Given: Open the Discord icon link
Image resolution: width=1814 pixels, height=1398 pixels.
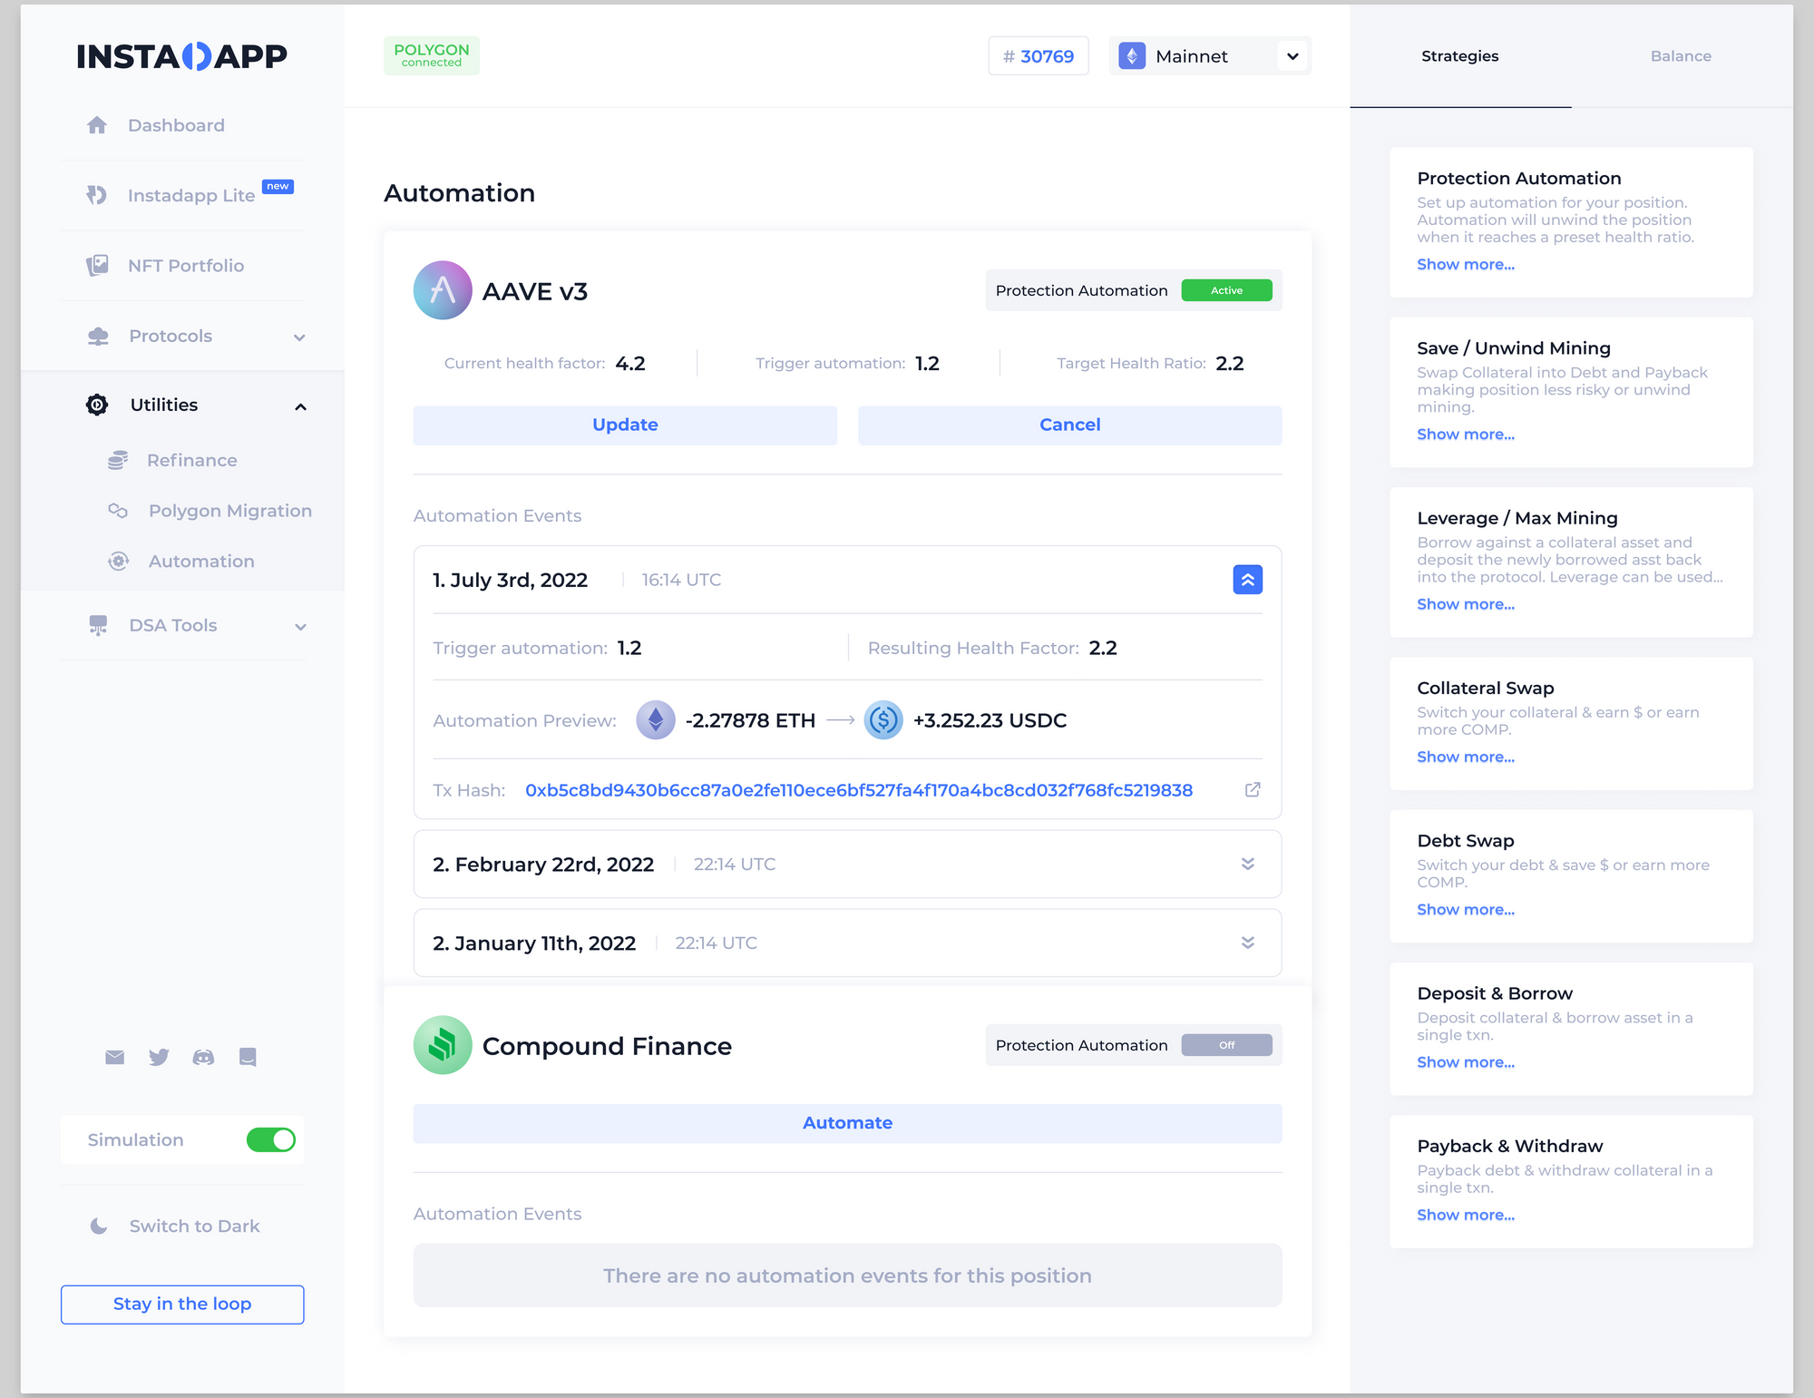Looking at the screenshot, I should point(203,1057).
